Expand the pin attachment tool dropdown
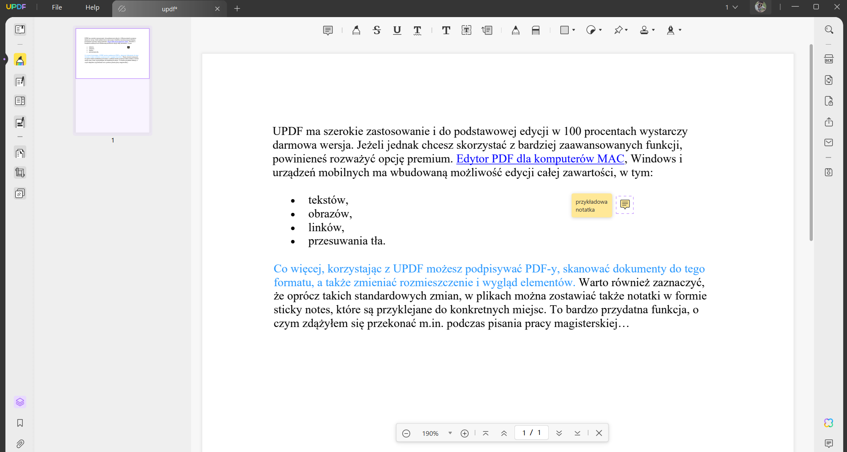 tap(626, 30)
